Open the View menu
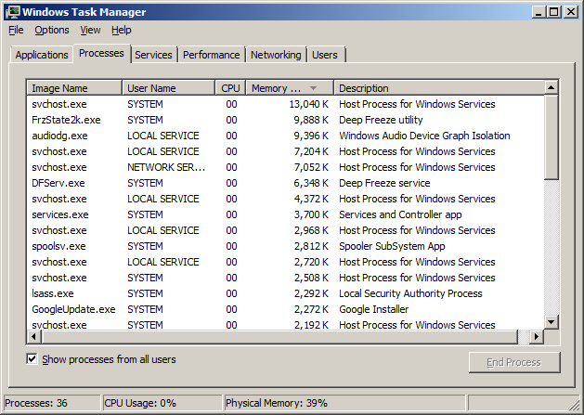The width and height of the screenshot is (584, 415). (x=90, y=30)
